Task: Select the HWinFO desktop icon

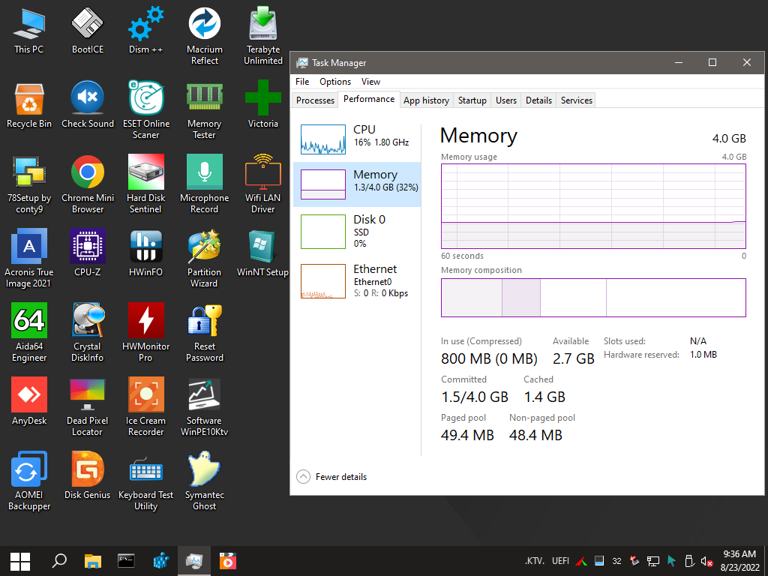Action: [x=145, y=247]
